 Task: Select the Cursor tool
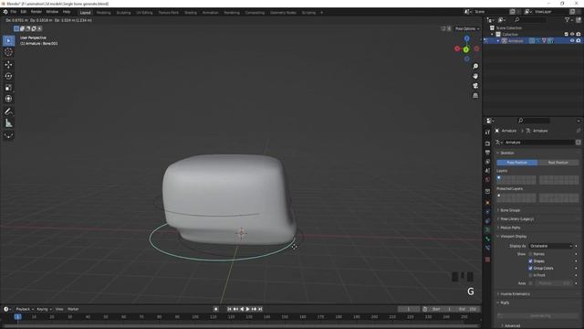click(8, 52)
